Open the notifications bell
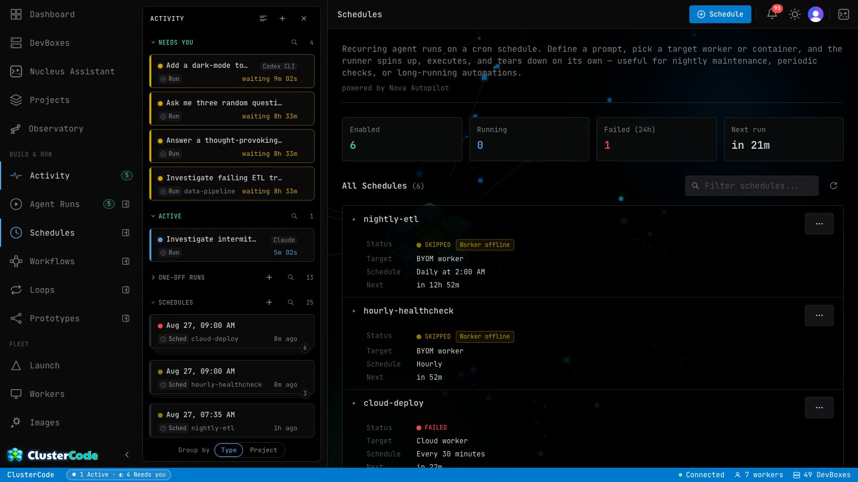The width and height of the screenshot is (858, 482). point(772,14)
